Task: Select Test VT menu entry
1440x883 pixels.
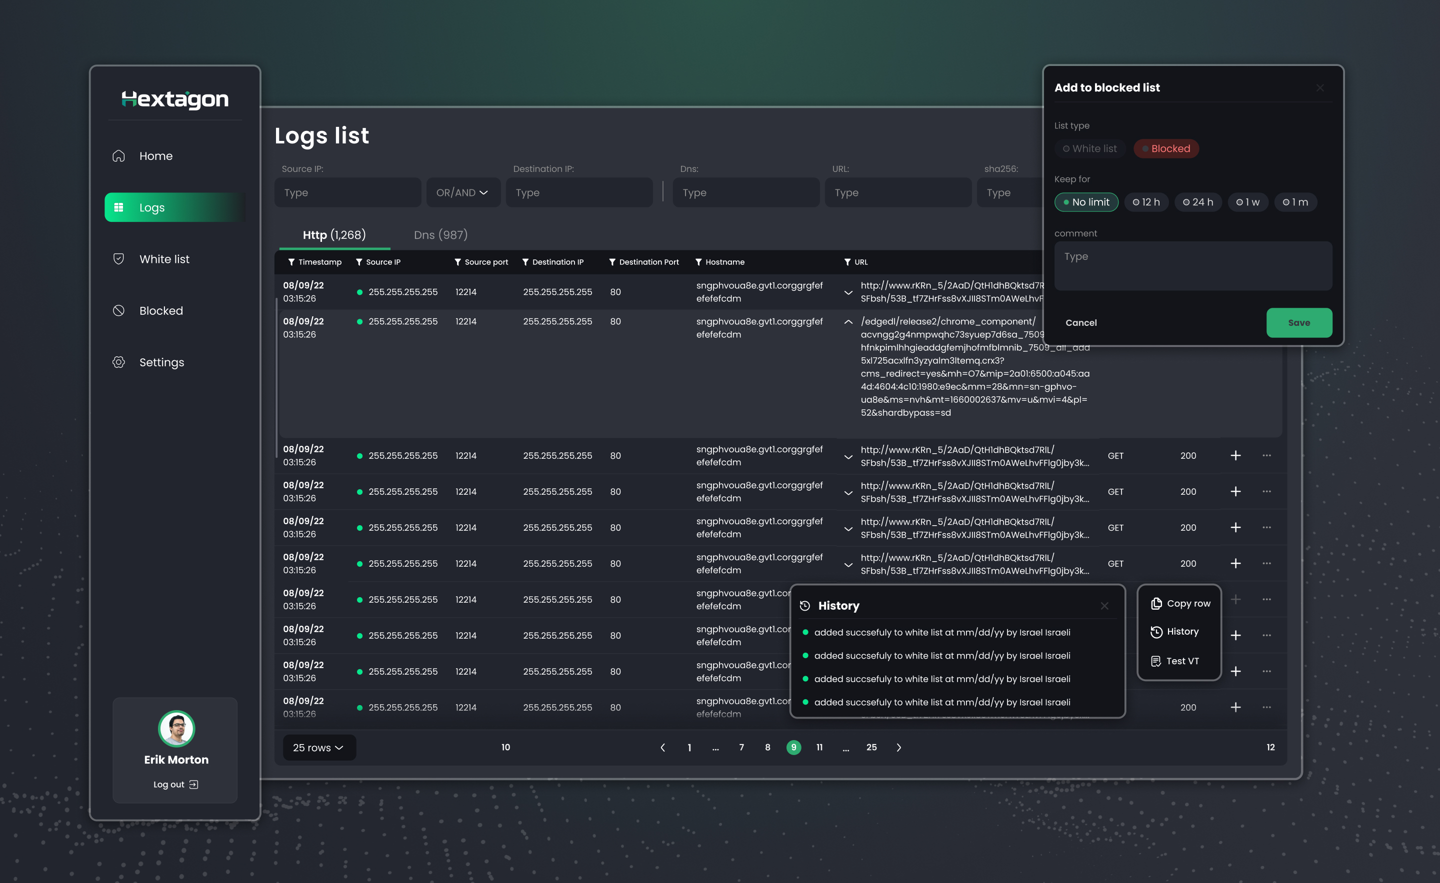Action: point(1175,661)
